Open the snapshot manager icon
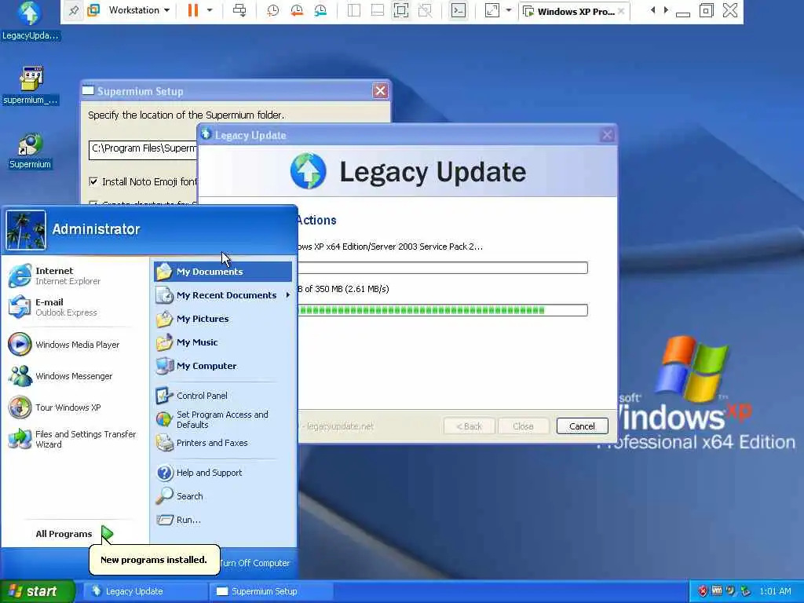This screenshot has height=603, width=804. (320, 10)
